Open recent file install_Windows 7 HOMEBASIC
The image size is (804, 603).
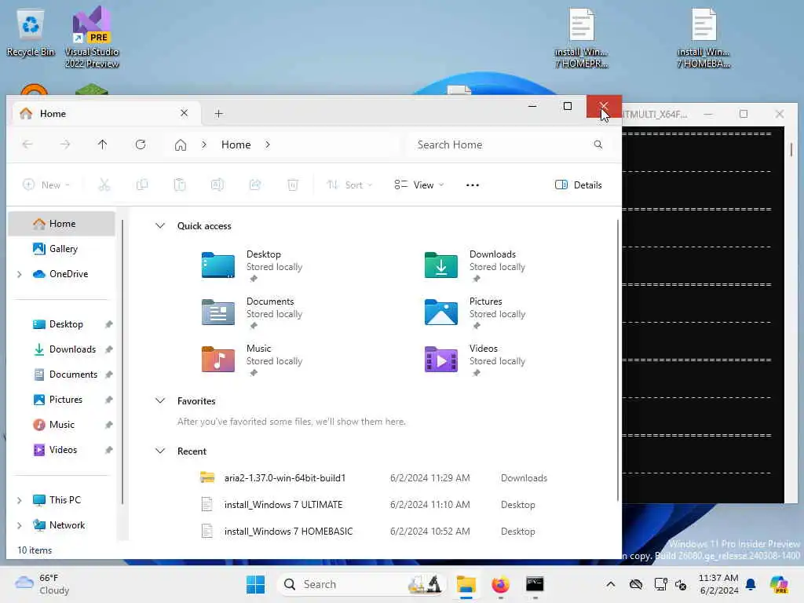[x=375, y=532]
